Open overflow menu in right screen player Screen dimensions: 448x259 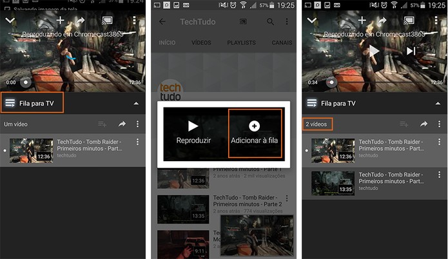click(x=436, y=20)
